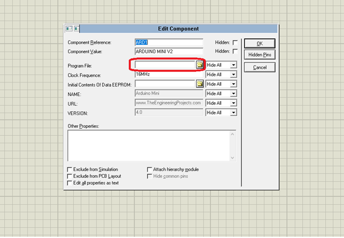
Task: Click the dialog icon in the title bar
Action: click(x=72, y=29)
